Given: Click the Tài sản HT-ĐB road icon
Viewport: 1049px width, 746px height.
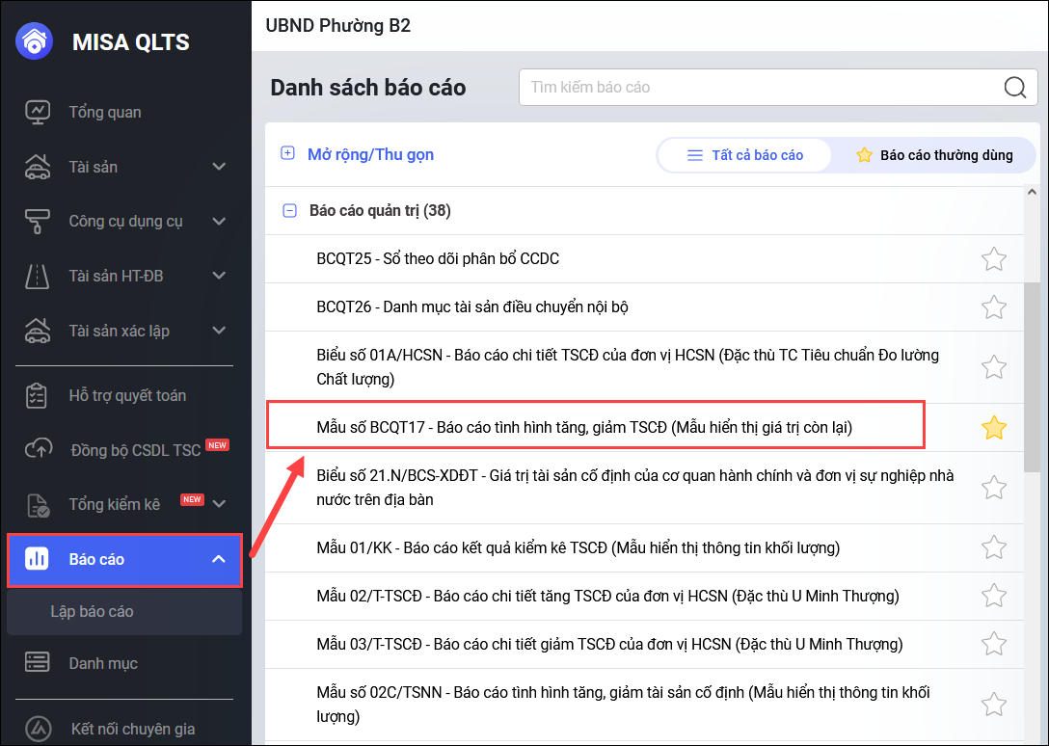Looking at the screenshot, I should (x=38, y=276).
